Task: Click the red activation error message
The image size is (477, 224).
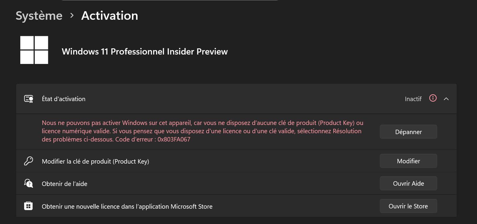Action: point(203,131)
